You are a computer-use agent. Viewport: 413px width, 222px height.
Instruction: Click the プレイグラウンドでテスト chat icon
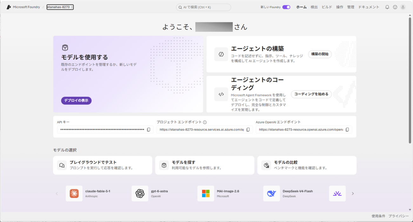tap(62, 165)
